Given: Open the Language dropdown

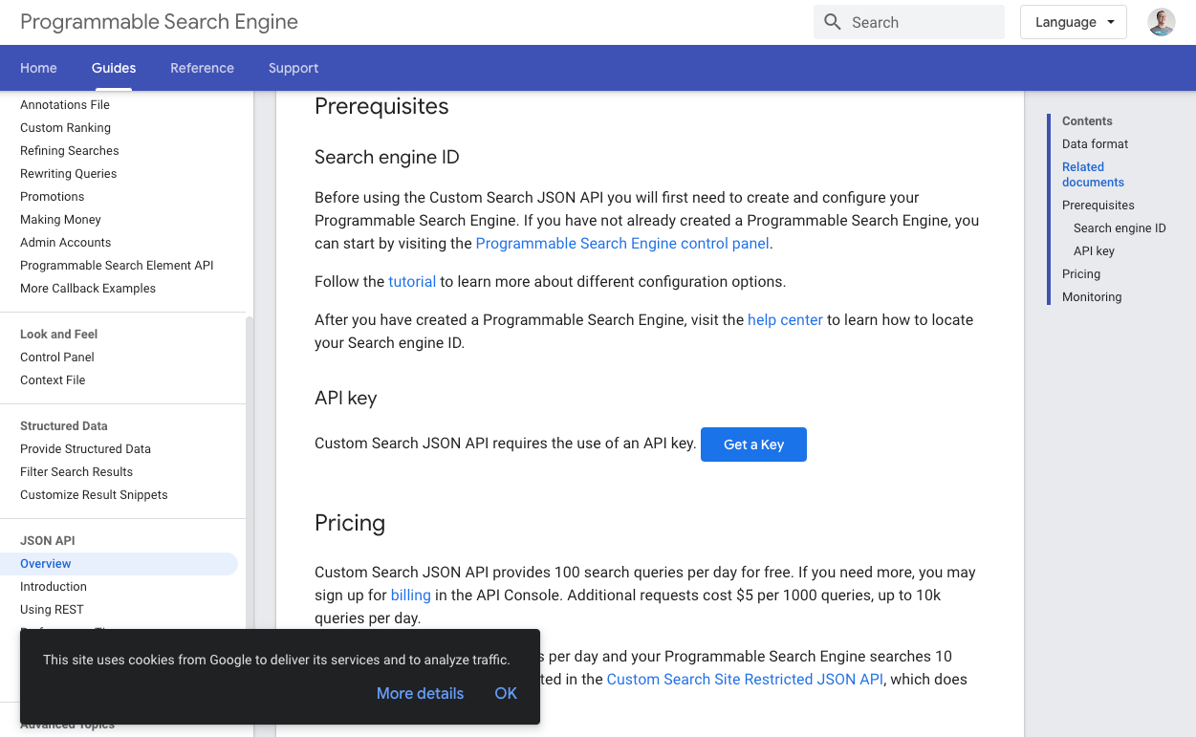Looking at the screenshot, I should click(x=1074, y=22).
